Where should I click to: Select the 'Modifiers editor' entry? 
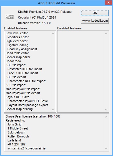[18, 37]
